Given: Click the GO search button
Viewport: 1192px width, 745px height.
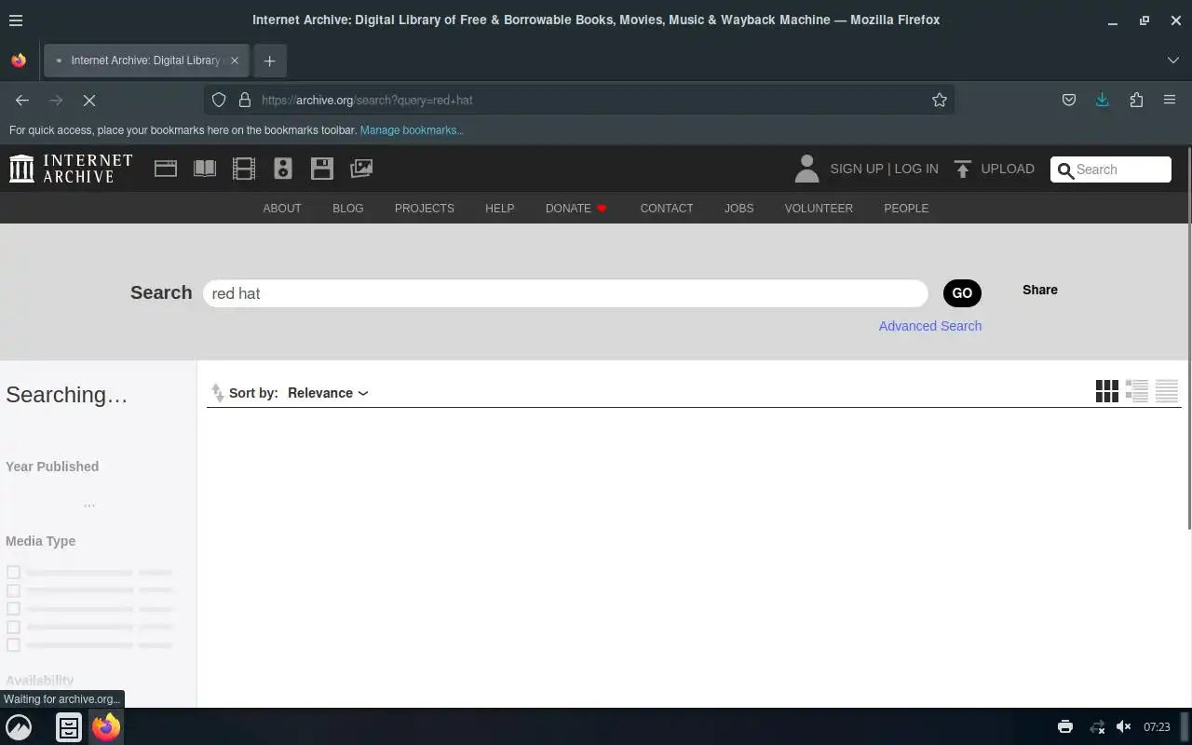Looking at the screenshot, I should click(x=962, y=293).
